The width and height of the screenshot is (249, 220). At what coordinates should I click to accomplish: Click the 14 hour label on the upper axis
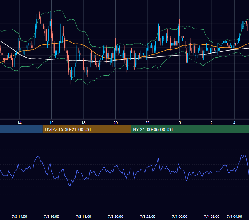19,123
